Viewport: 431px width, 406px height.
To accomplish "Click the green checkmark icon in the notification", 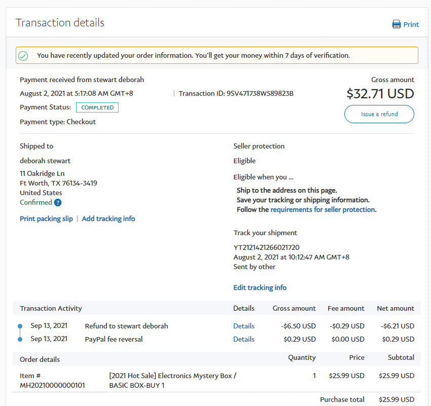I will point(23,55).
